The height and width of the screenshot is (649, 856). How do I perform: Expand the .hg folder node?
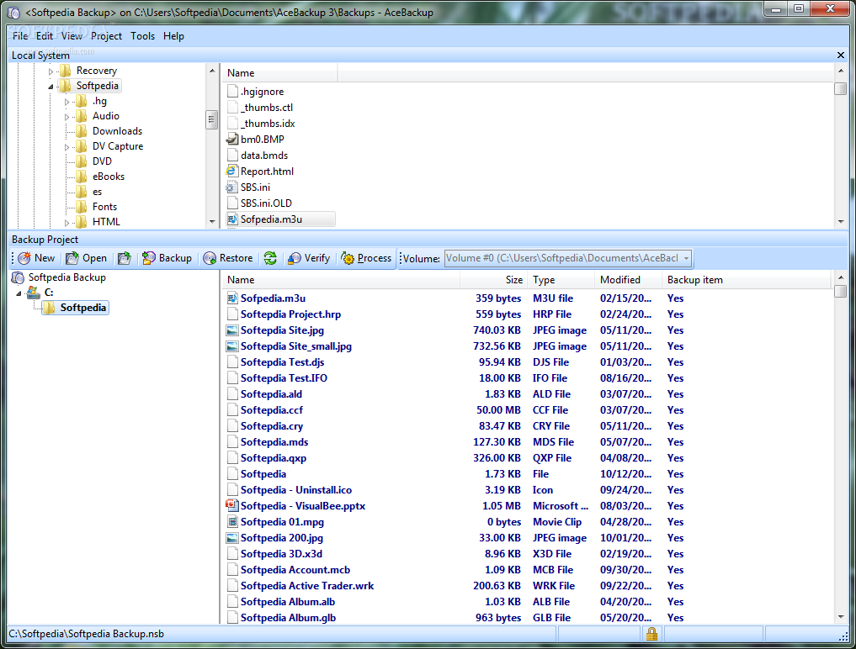pyautogui.click(x=66, y=102)
